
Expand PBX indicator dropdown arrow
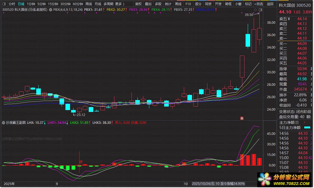point(51,10)
